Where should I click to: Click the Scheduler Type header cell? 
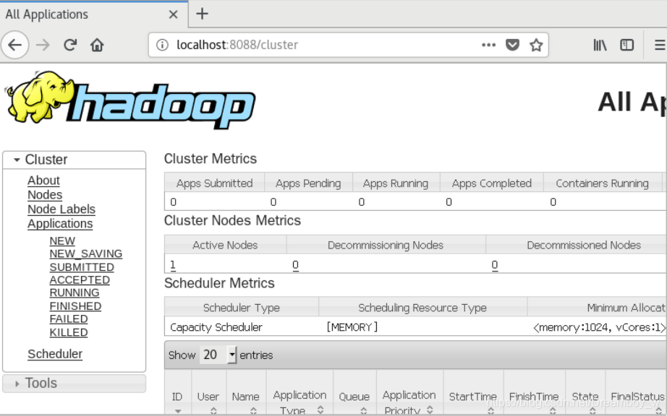241,308
